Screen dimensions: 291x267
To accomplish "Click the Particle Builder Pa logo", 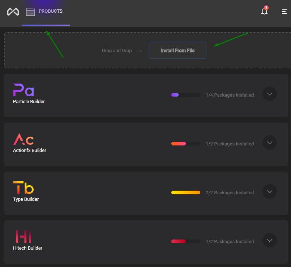I will 23,90.
